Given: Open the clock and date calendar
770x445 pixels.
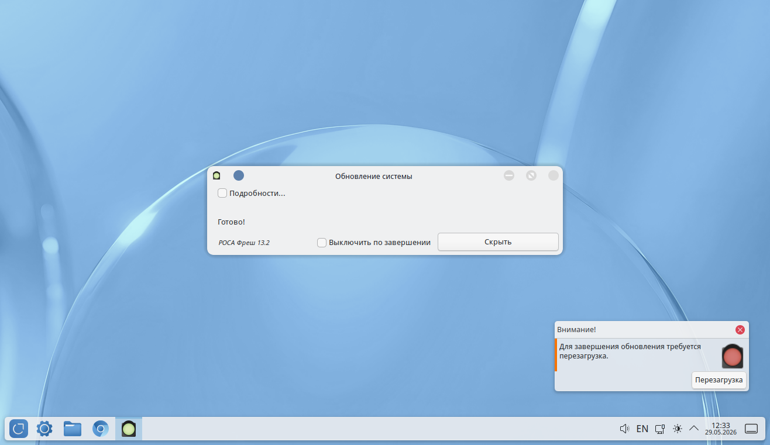Looking at the screenshot, I should tap(721, 429).
